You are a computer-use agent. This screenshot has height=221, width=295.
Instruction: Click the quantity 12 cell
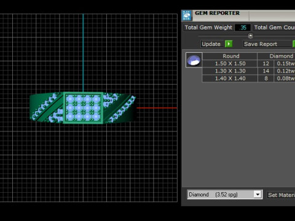point(265,64)
